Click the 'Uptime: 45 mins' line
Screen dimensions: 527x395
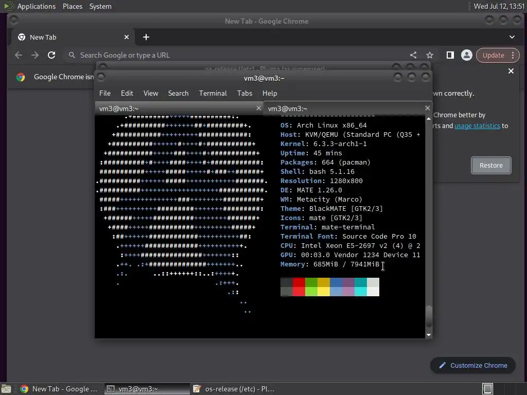pyautogui.click(x=311, y=153)
